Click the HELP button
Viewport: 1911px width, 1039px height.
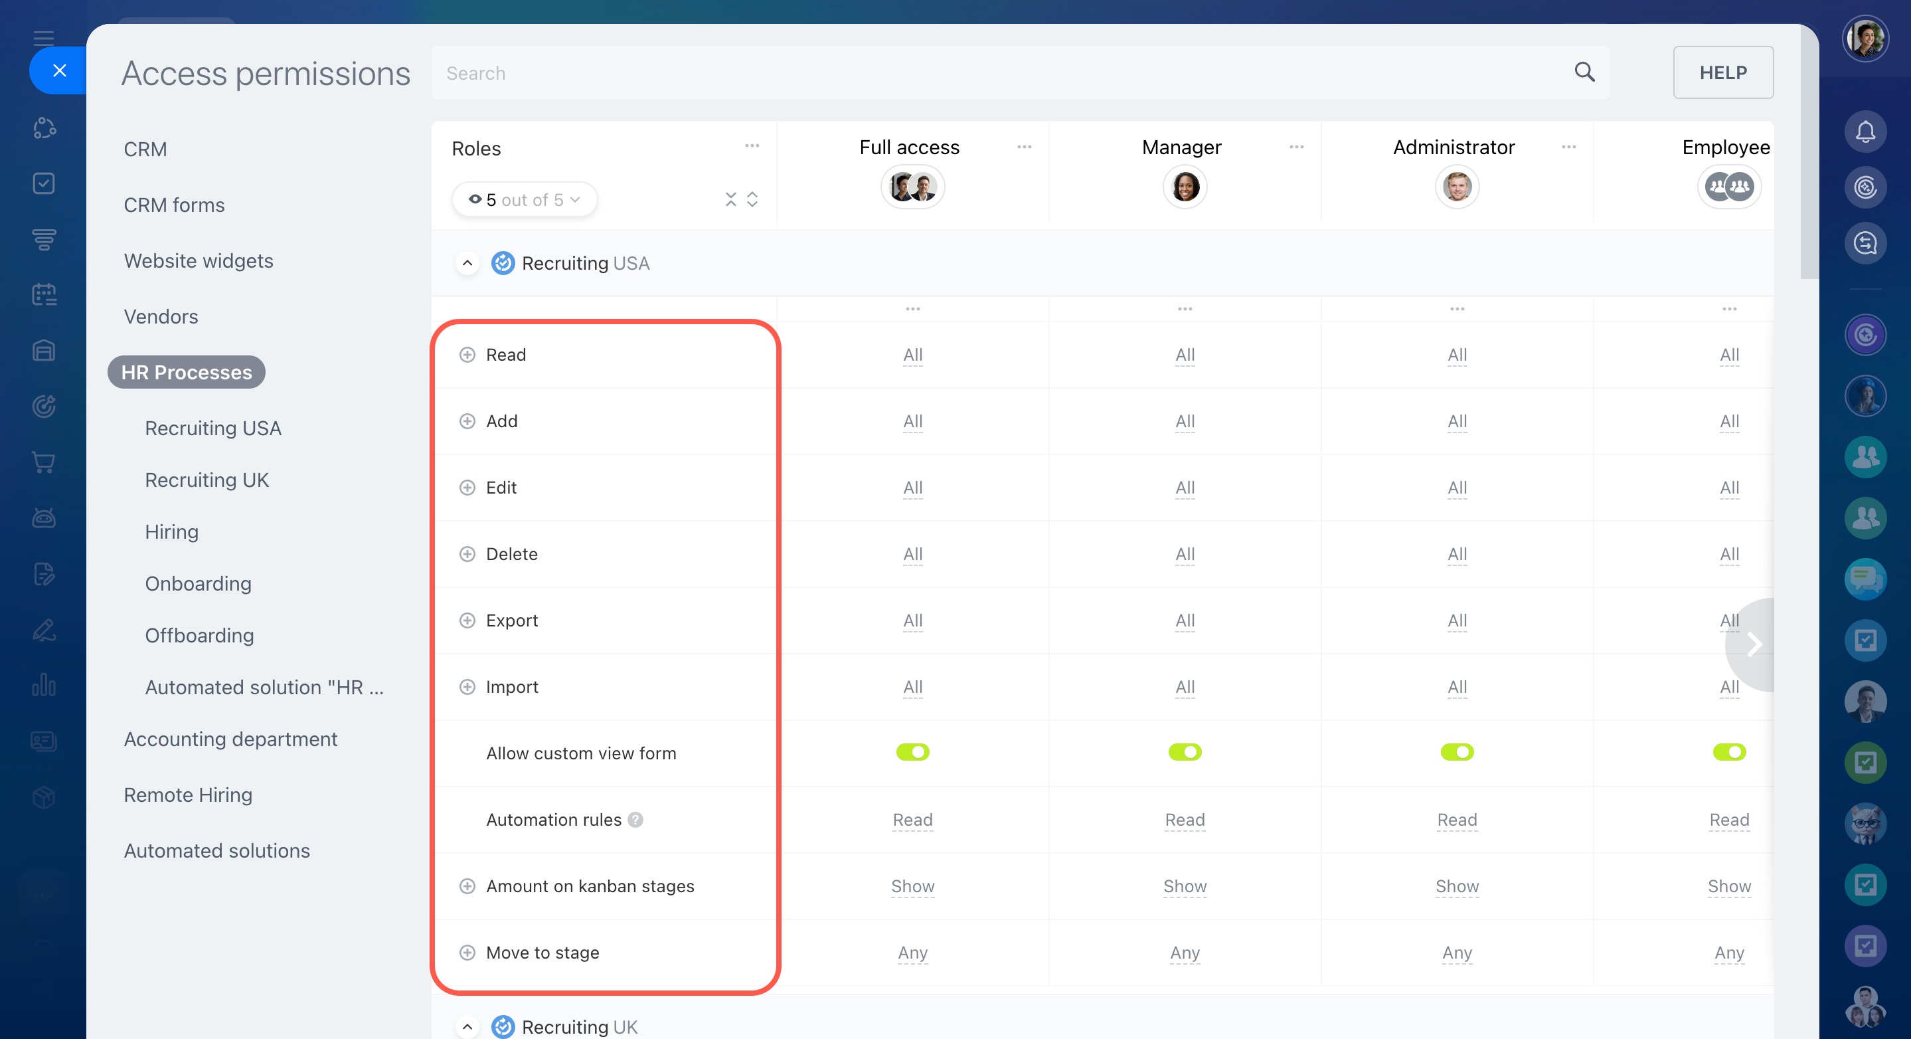tap(1722, 72)
